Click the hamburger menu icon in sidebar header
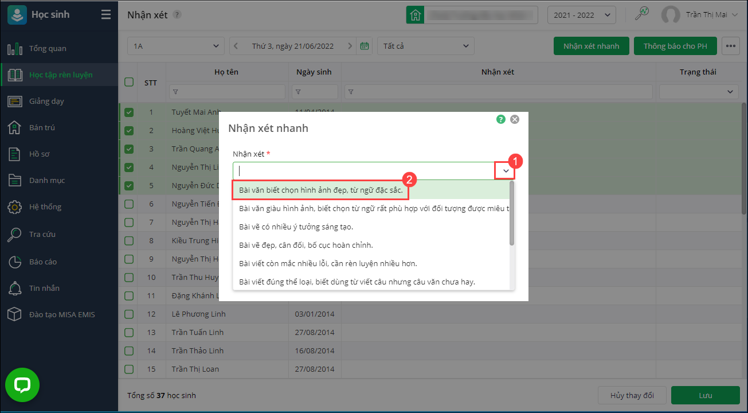The height and width of the screenshot is (413, 748). point(106,15)
